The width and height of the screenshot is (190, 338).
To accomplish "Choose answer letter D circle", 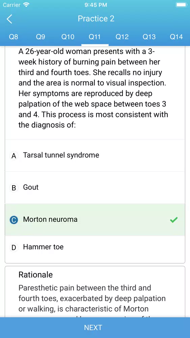I will pos(14,247).
